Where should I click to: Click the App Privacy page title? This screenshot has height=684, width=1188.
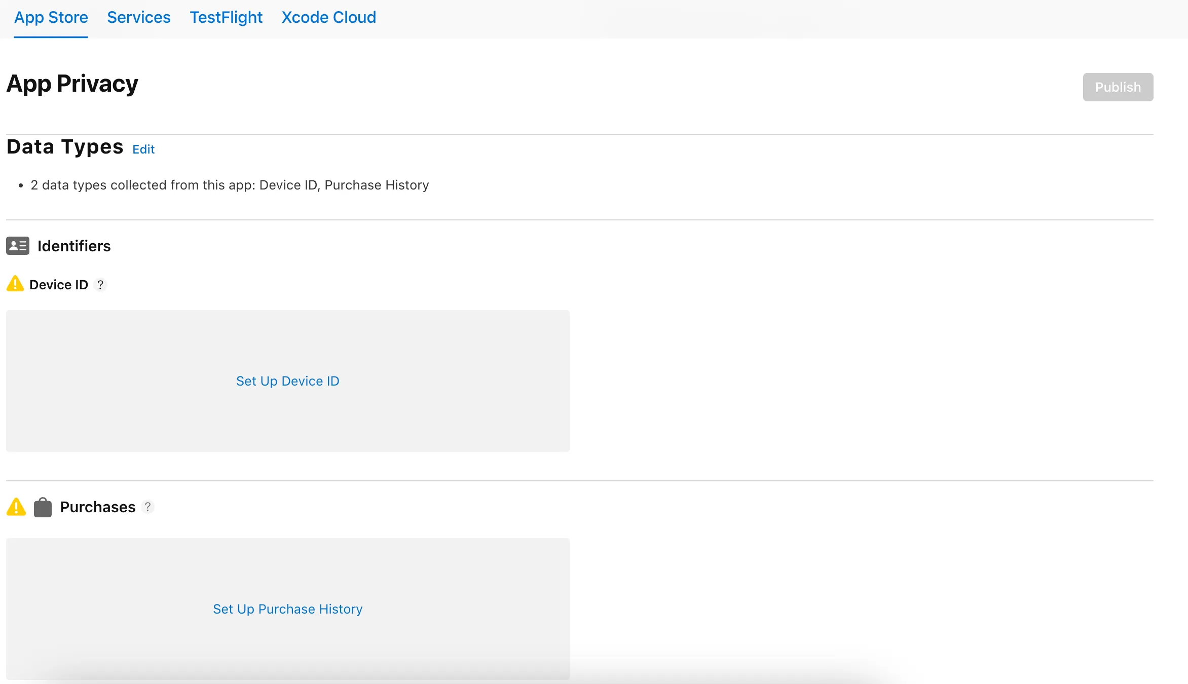point(72,84)
